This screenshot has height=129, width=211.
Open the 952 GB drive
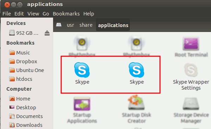click(x=27, y=33)
